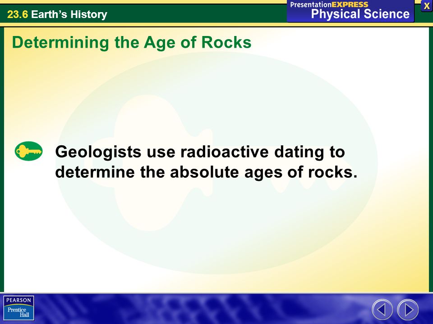Screen dimensions: 433x324
Task: Click the 'Determining the Age of Rocks' title
Action: (132, 43)
